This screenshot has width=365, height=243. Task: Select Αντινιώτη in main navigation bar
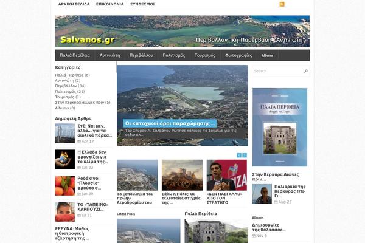tap(110, 55)
